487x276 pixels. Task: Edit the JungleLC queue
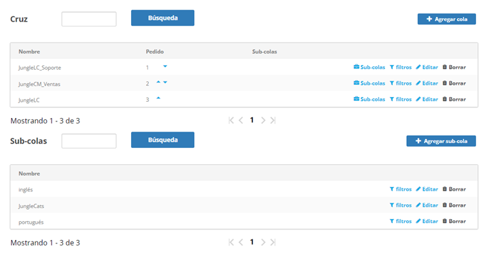[x=427, y=99]
